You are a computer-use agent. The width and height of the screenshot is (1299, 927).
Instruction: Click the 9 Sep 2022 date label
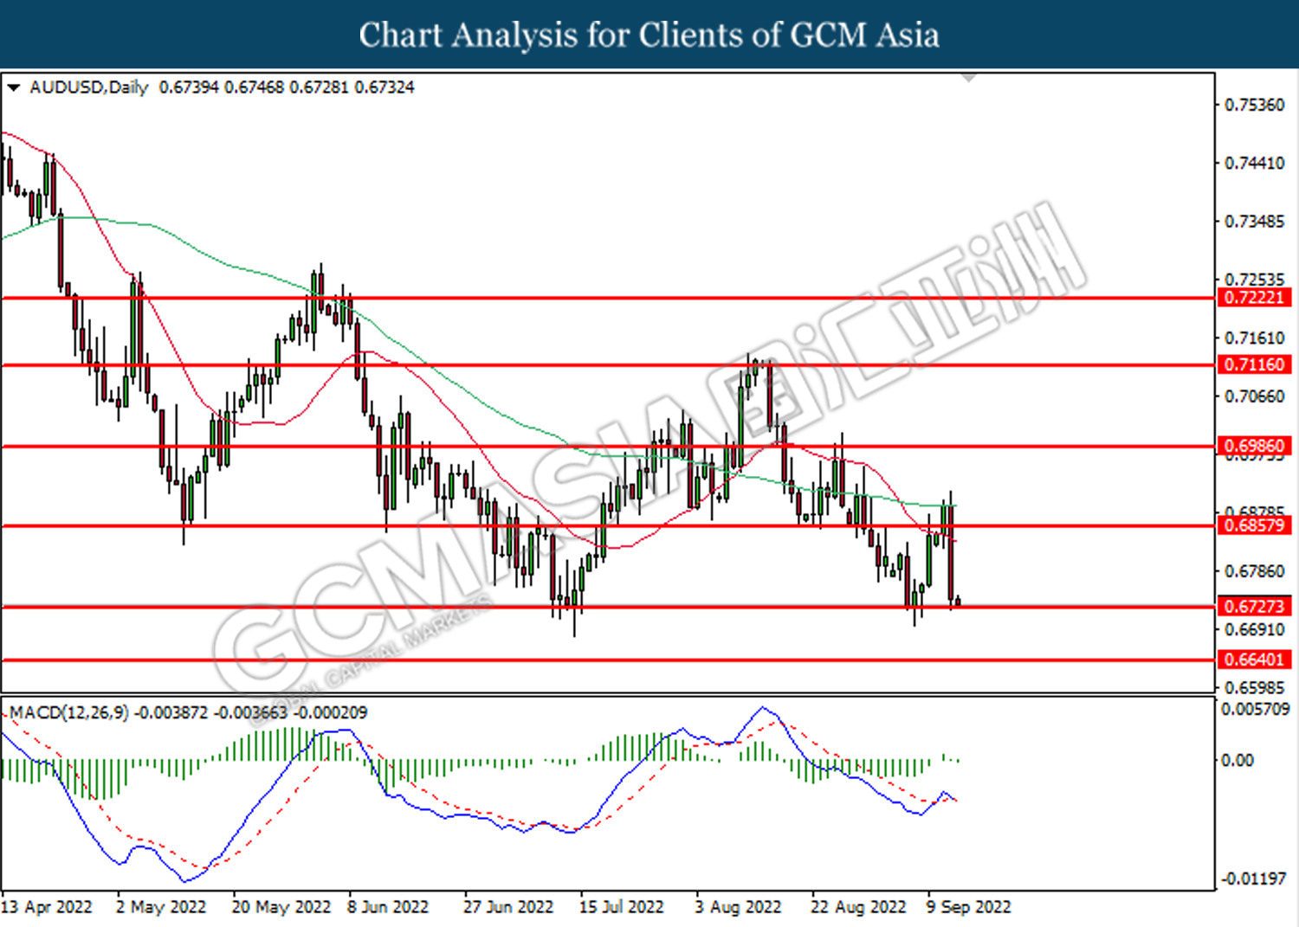(968, 907)
